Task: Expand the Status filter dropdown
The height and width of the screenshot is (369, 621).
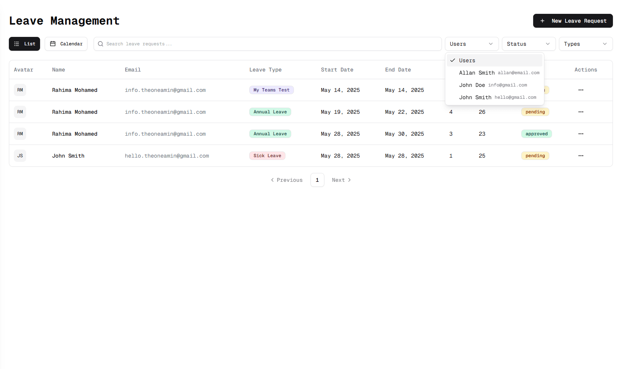Action: tap(528, 44)
